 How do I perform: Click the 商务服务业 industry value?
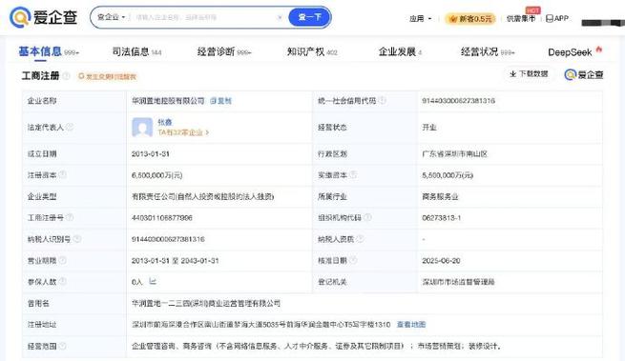[440, 196]
